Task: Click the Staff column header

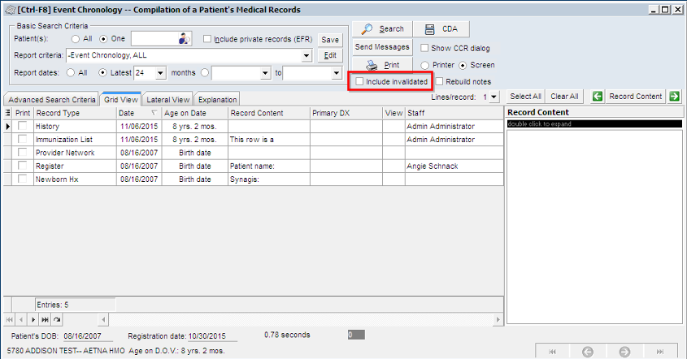Action: [x=454, y=113]
